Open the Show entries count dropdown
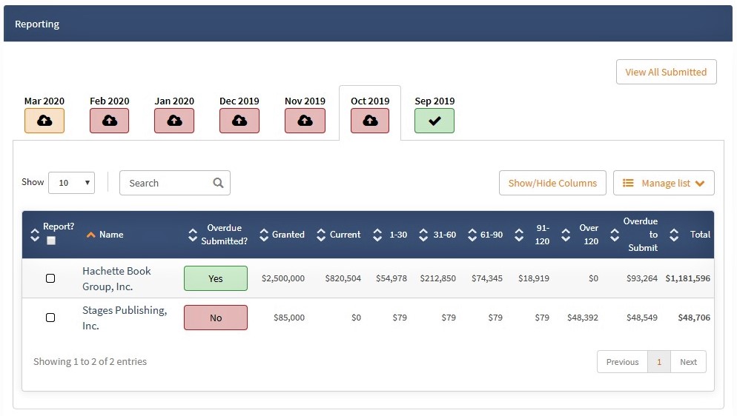This screenshot has height=416, width=737. click(x=71, y=183)
